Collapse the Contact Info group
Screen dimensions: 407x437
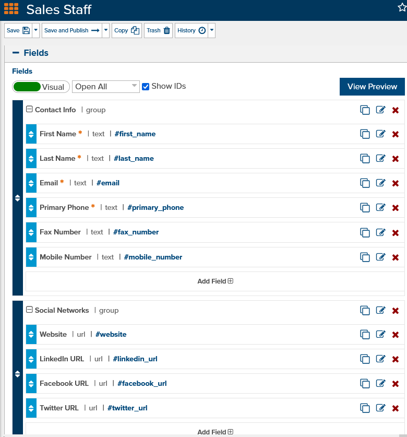[29, 109]
